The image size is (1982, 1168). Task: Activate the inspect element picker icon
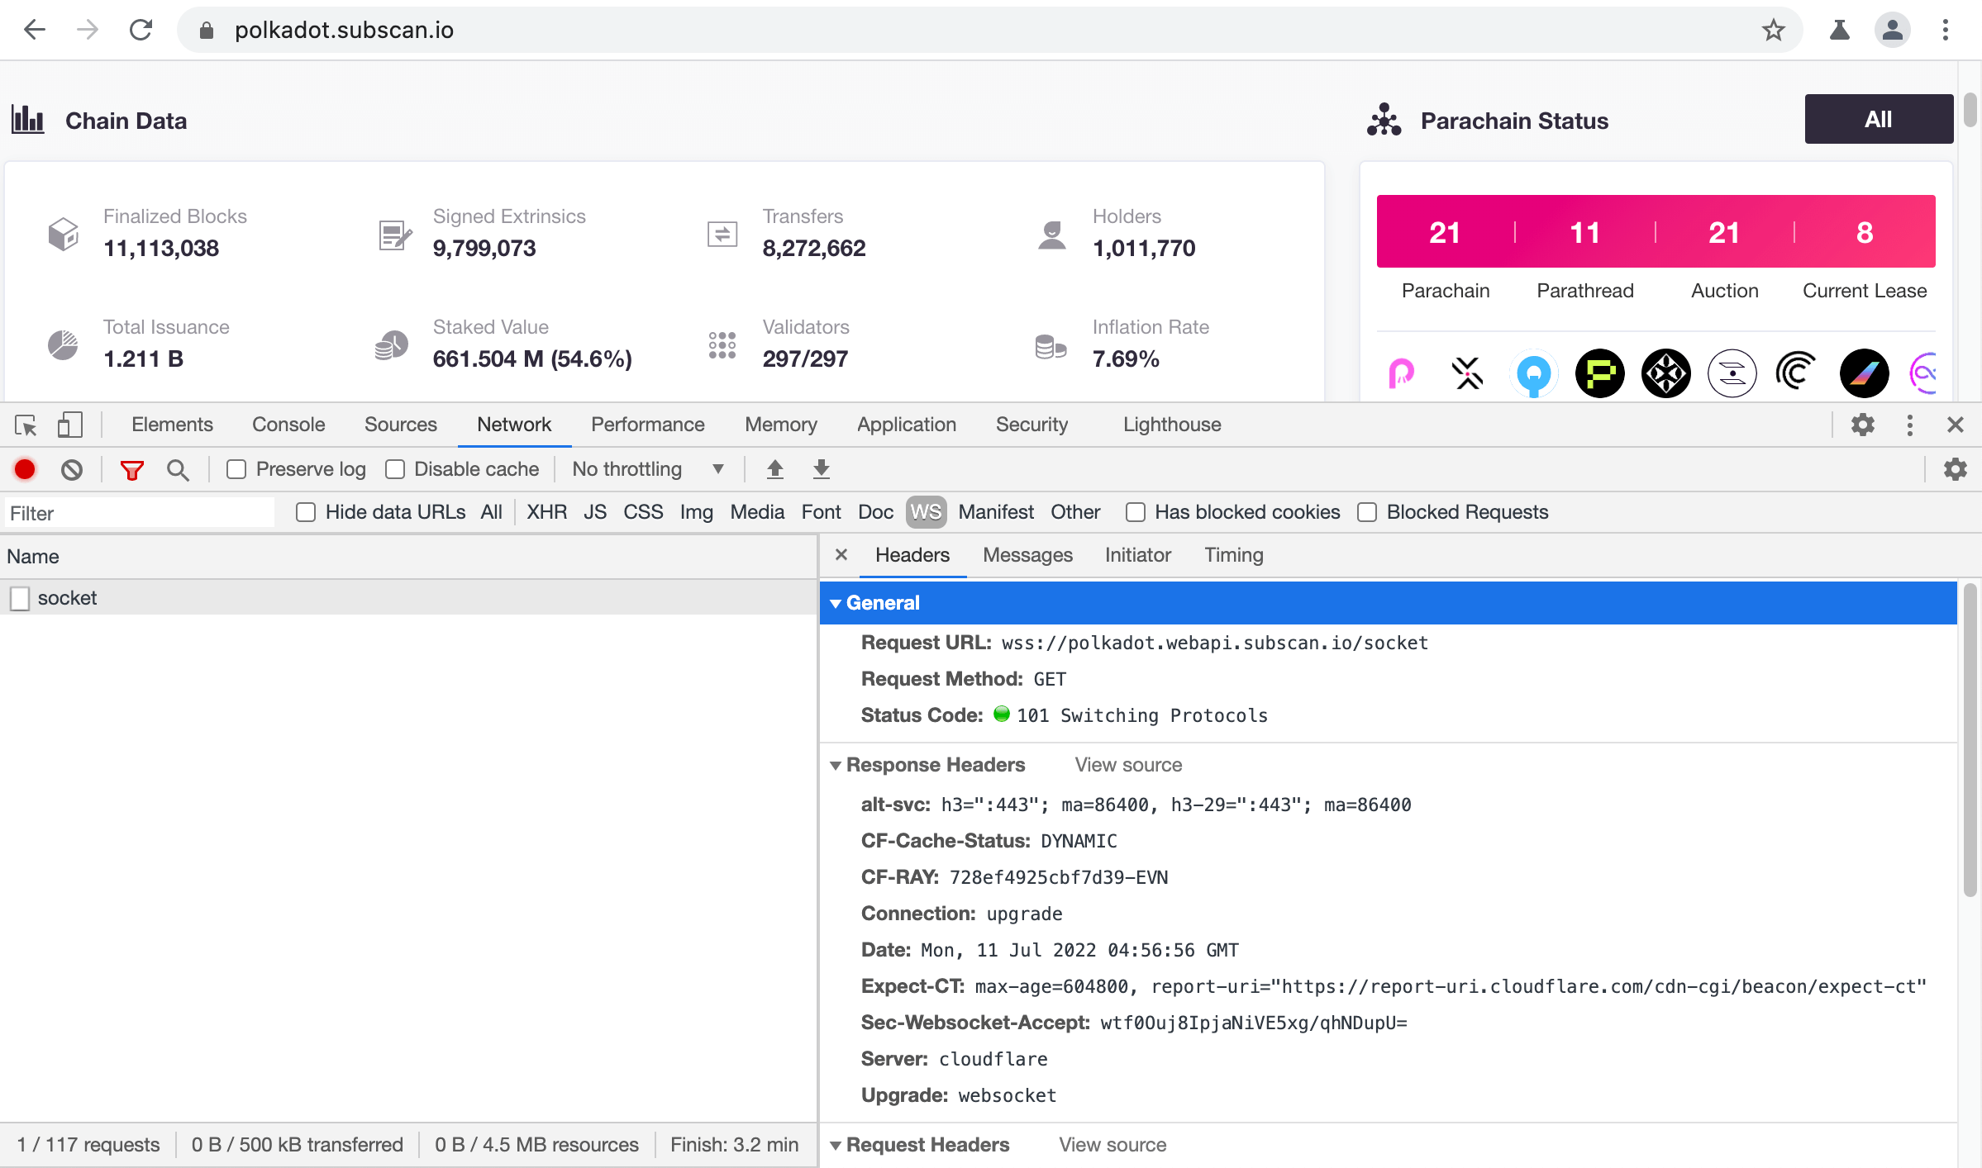(26, 425)
